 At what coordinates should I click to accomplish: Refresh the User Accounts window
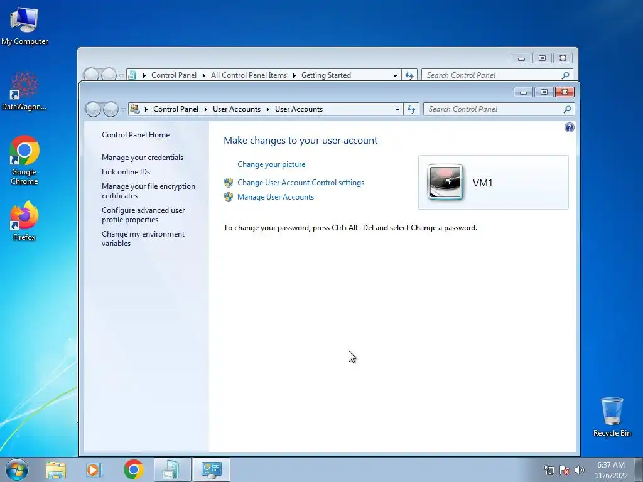(411, 109)
